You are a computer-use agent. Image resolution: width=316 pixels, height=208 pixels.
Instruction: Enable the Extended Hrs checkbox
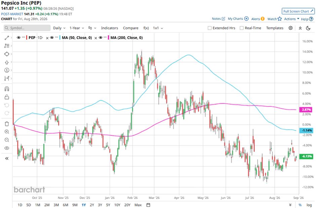209,28
